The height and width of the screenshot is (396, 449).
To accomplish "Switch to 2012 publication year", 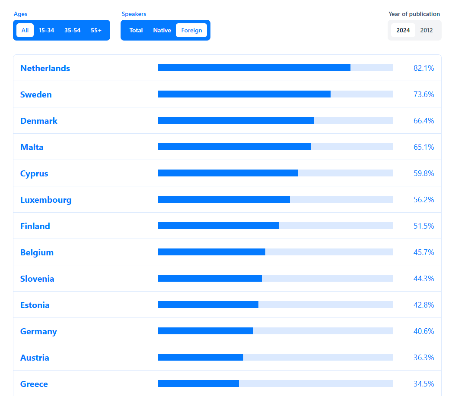I will coord(427,30).
